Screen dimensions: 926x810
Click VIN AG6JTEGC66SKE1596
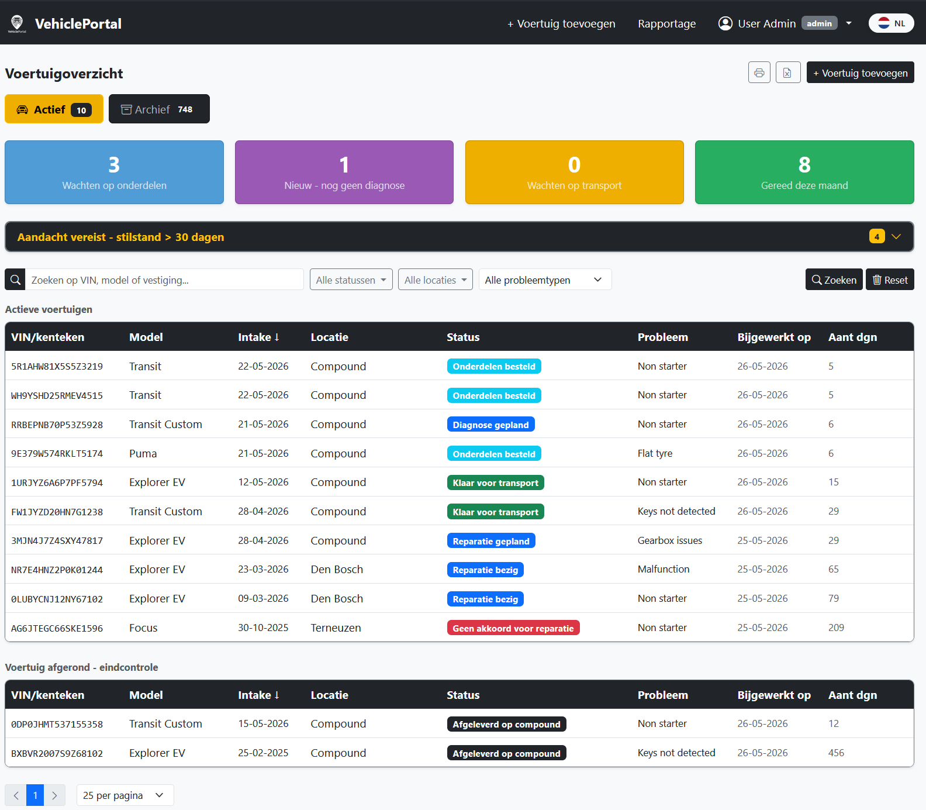click(x=57, y=629)
